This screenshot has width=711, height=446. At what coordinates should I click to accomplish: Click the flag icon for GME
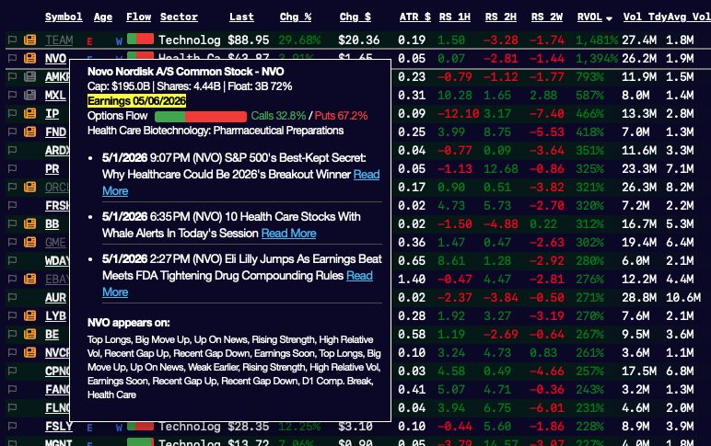[12, 242]
